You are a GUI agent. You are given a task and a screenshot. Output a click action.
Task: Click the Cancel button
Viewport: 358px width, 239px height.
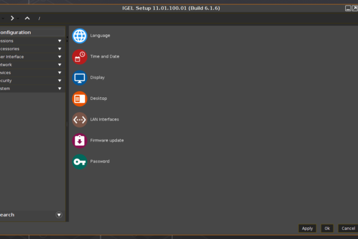[348, 228]
